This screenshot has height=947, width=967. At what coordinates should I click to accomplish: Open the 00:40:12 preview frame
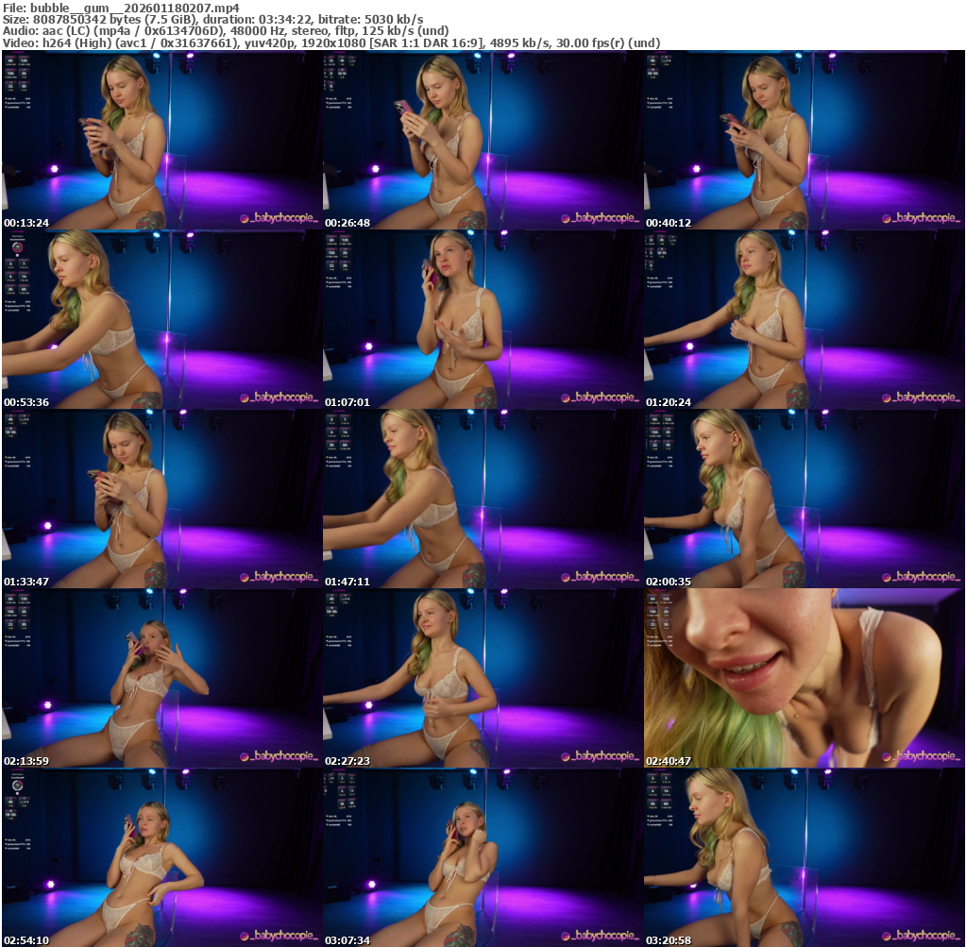[804, 140]
